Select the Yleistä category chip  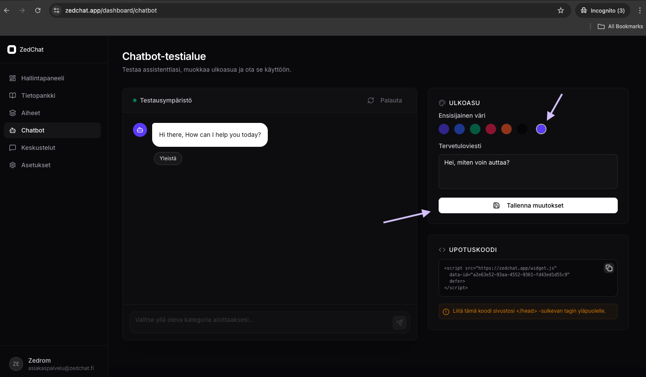pos(168,159)
